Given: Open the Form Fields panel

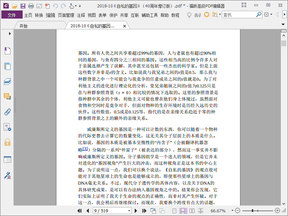Looking at the screenshot, I should click(7, 159).
